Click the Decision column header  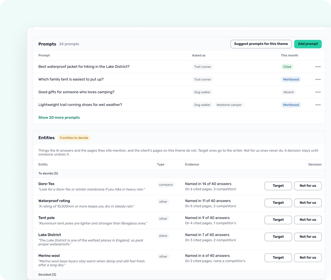(x=315, y=165)
